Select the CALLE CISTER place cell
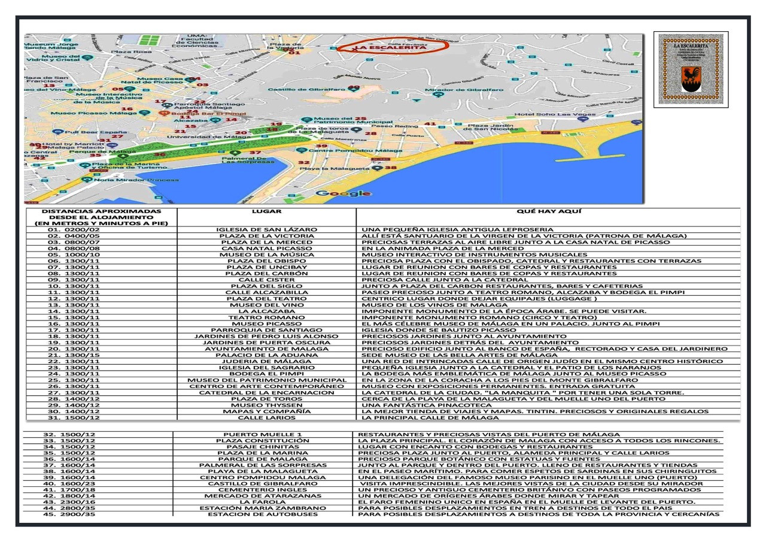Image resolution: width=766 pixels, height=542 pixels. coord(267,280)
